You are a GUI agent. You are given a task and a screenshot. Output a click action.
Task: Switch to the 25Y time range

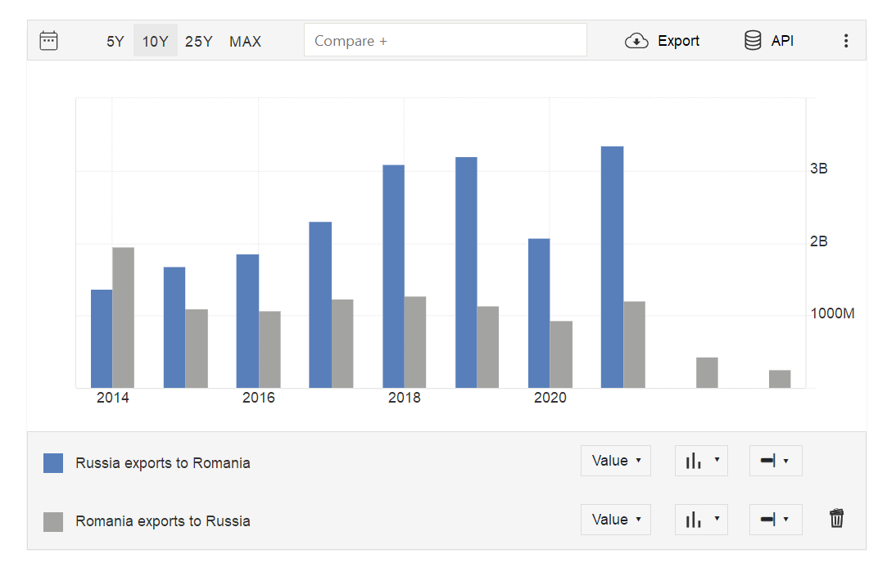199,41
